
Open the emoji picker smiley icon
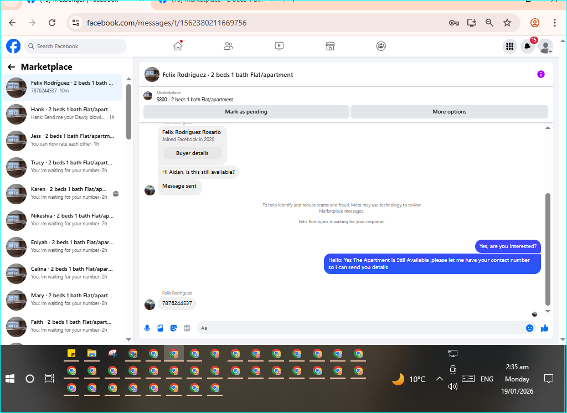coord(530,328)
